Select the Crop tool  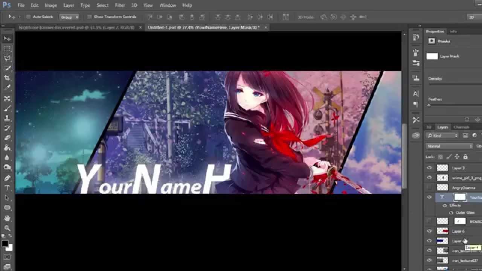click(x=7, y=78)
